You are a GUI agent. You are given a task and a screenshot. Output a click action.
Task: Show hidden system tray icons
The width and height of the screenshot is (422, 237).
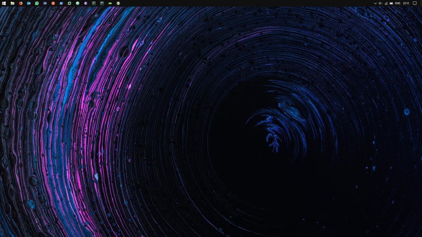point(375,3)
